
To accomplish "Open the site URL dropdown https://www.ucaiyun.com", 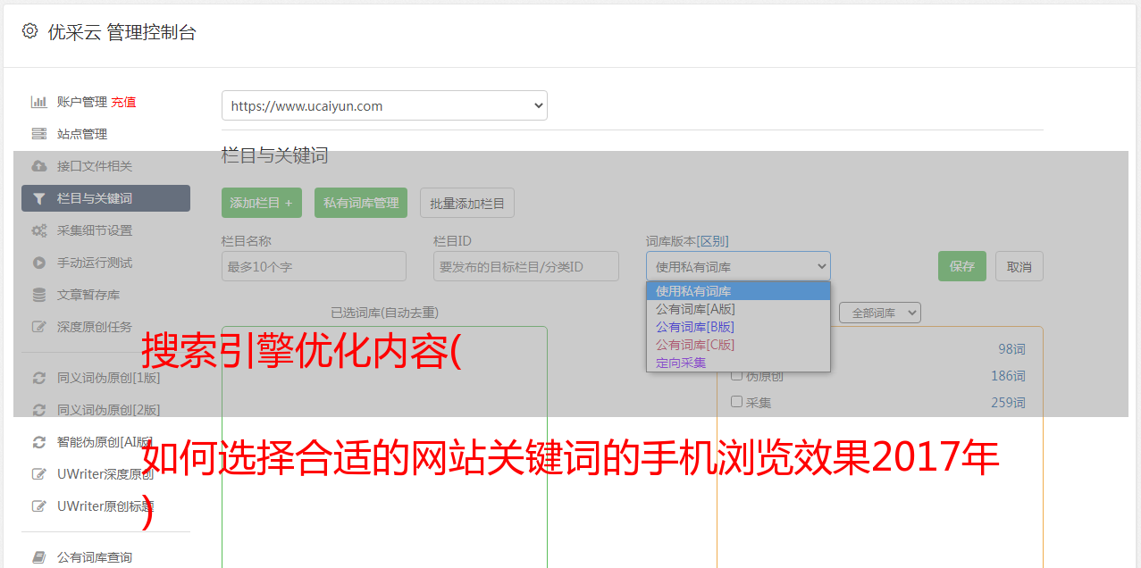I will click(384, 105).
